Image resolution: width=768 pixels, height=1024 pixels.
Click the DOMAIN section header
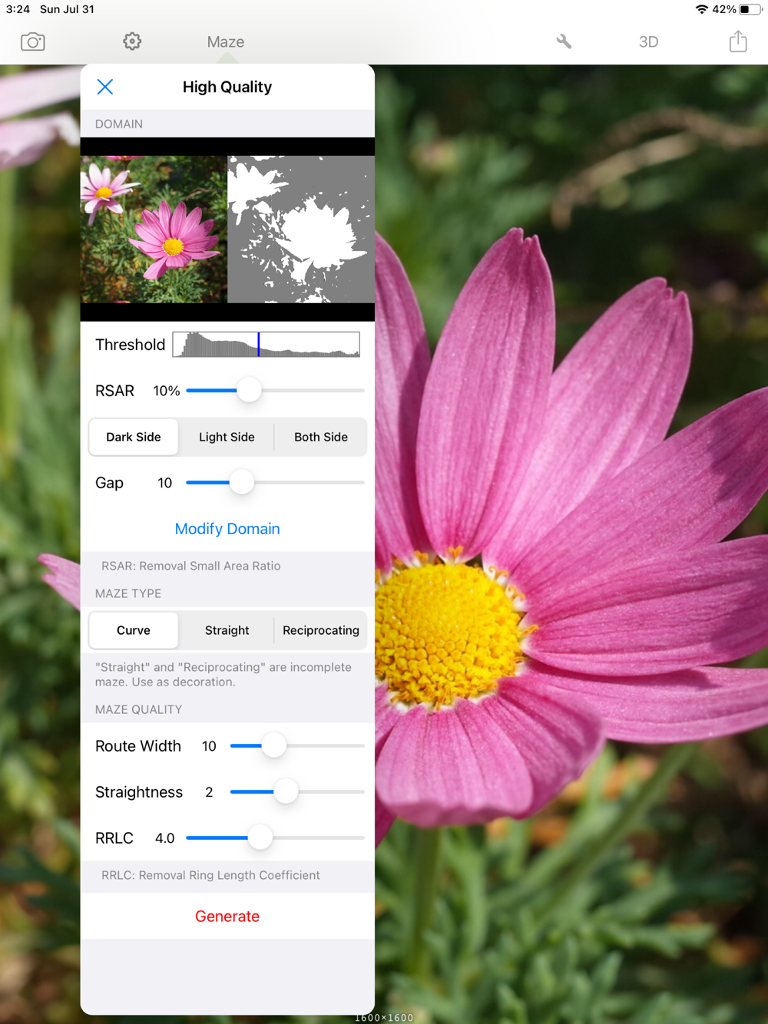coord(119,124)
